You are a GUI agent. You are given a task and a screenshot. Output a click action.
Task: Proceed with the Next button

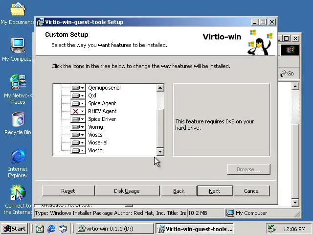click(x=215, y=191)
